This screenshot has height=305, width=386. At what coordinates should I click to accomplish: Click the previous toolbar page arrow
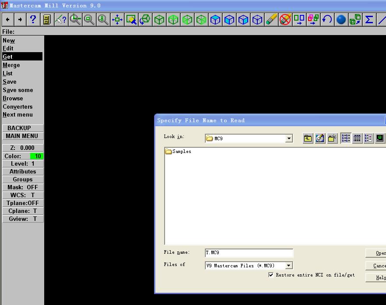click(8, 19)
